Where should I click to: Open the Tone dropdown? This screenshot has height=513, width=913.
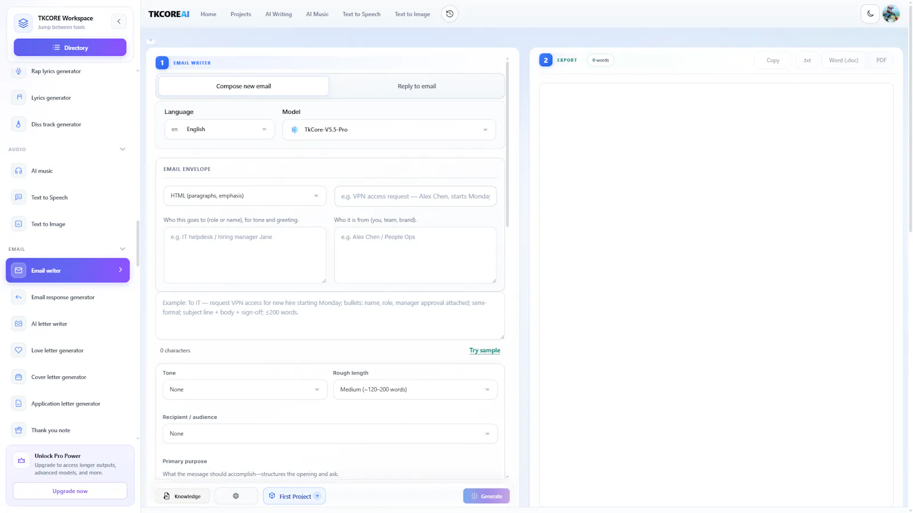[245, 389]
